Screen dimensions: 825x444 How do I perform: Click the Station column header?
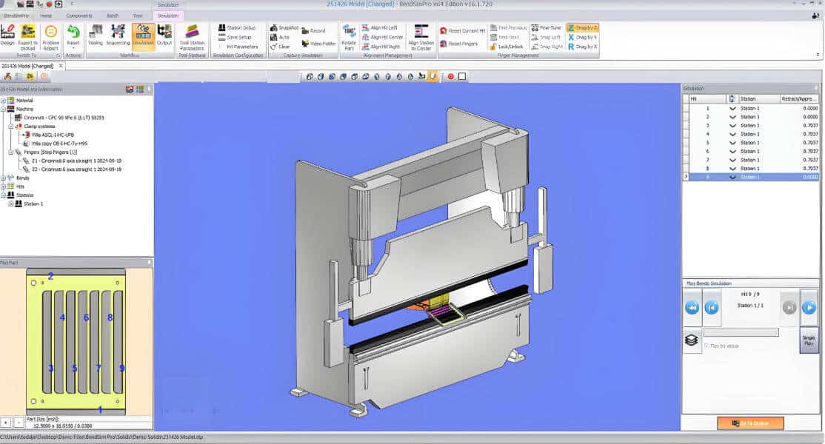[759, 98]
